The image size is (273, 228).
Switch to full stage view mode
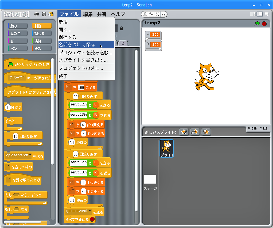tap(260, 14)
